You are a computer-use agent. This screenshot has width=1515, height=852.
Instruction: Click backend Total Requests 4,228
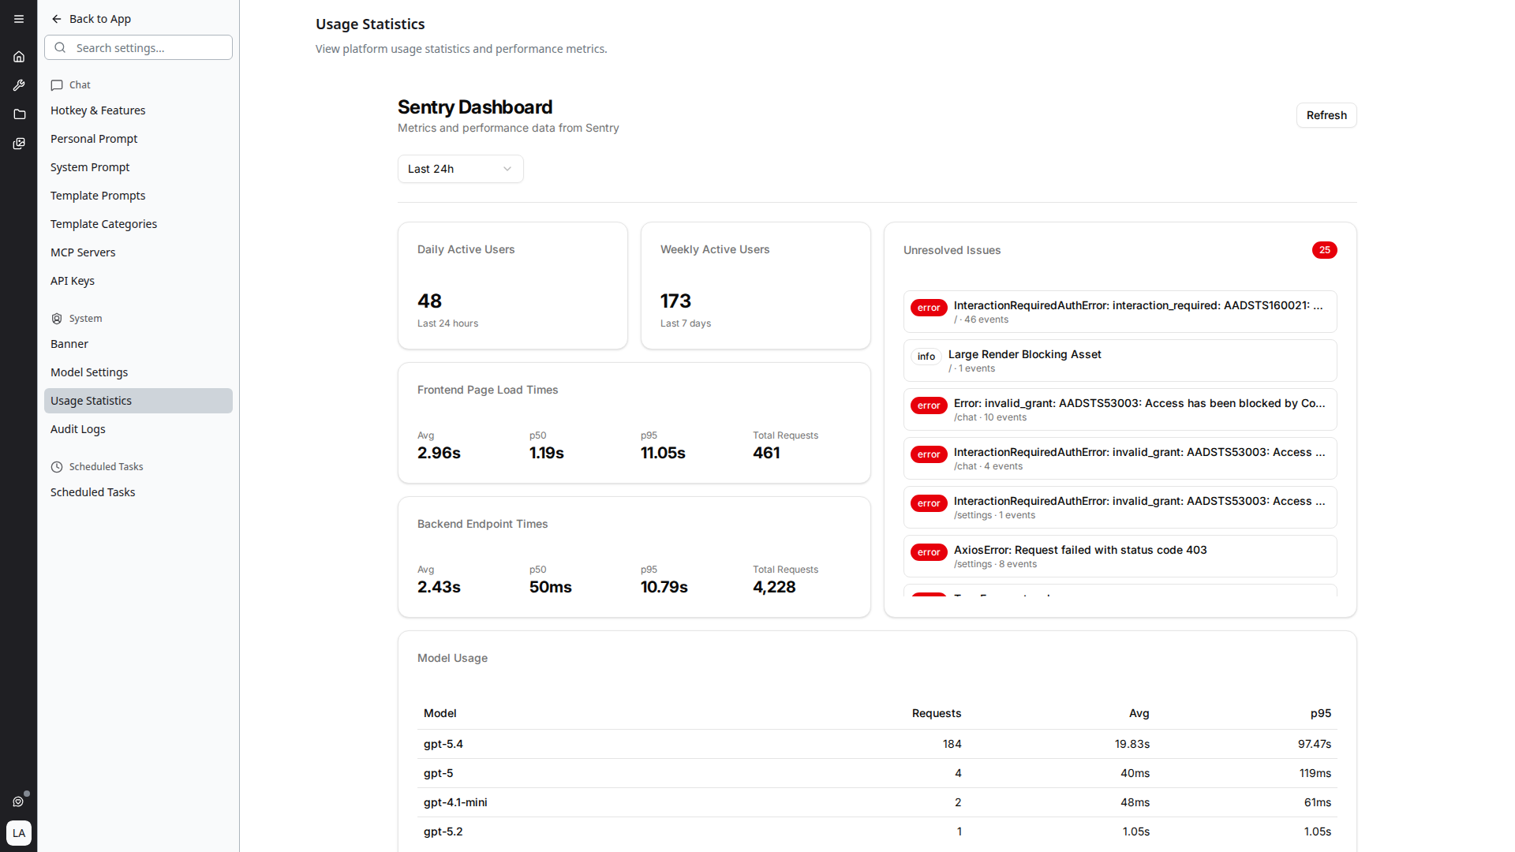774,587
